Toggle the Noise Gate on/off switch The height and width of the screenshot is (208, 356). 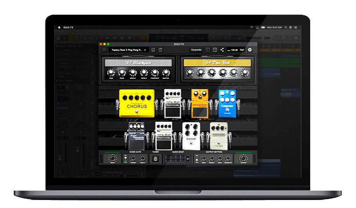click(125, 159)
